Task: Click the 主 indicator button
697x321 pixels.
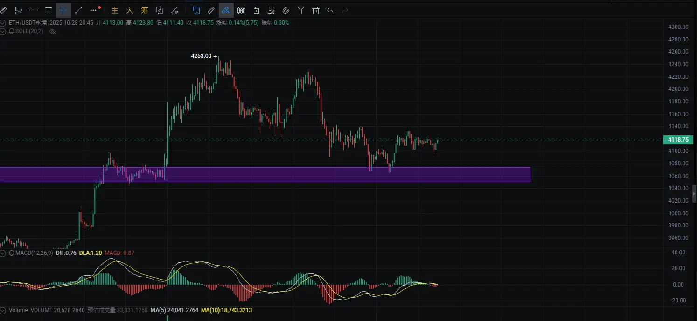Action: tap(115, 10)
